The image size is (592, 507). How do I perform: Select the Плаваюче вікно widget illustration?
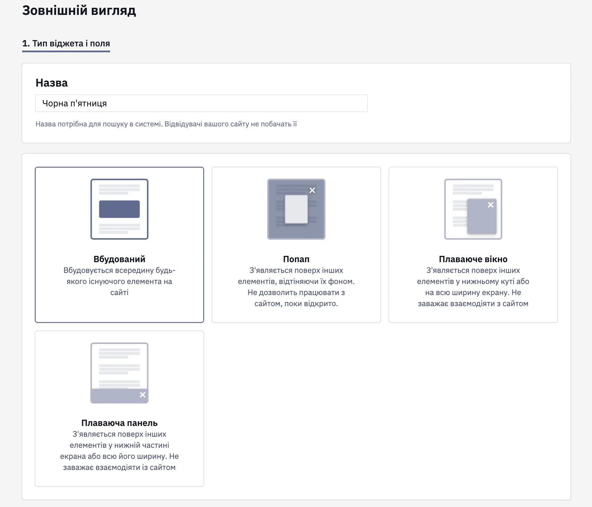point(473,209)
